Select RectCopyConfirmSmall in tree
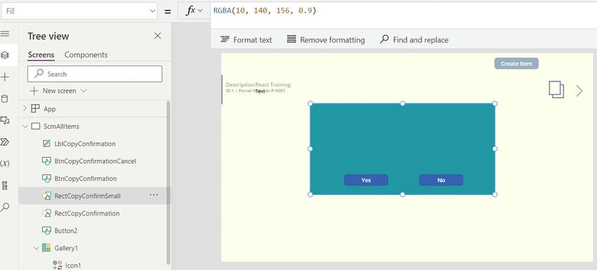 coord(88,196)
